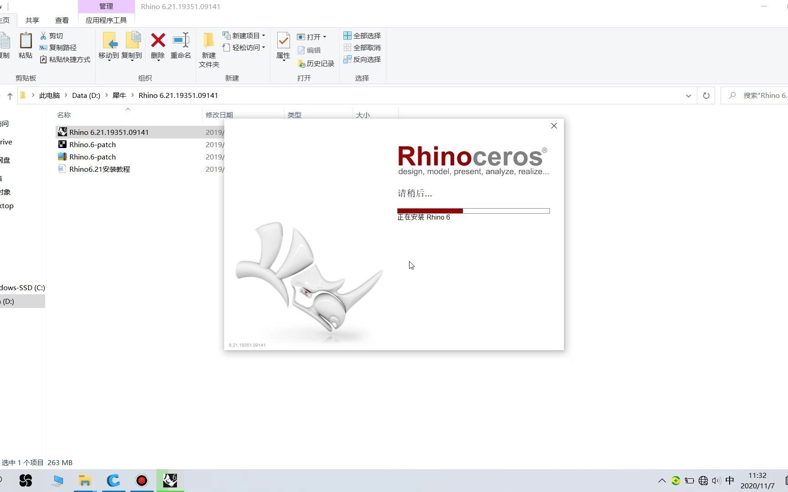Click the red record button taskbar icon
788x492 pixels.
(142, 481)
